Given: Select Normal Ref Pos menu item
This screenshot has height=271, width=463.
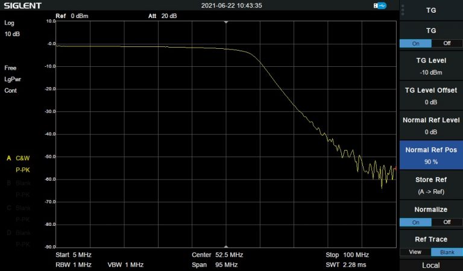Looking at the screenshot, I should pyautogui.click(x=430, y=155).
